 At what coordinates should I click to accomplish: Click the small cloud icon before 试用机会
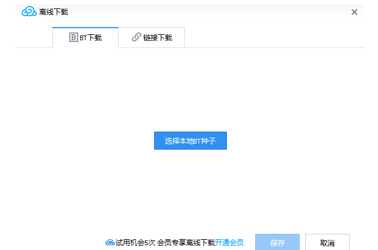coord(110,243)
